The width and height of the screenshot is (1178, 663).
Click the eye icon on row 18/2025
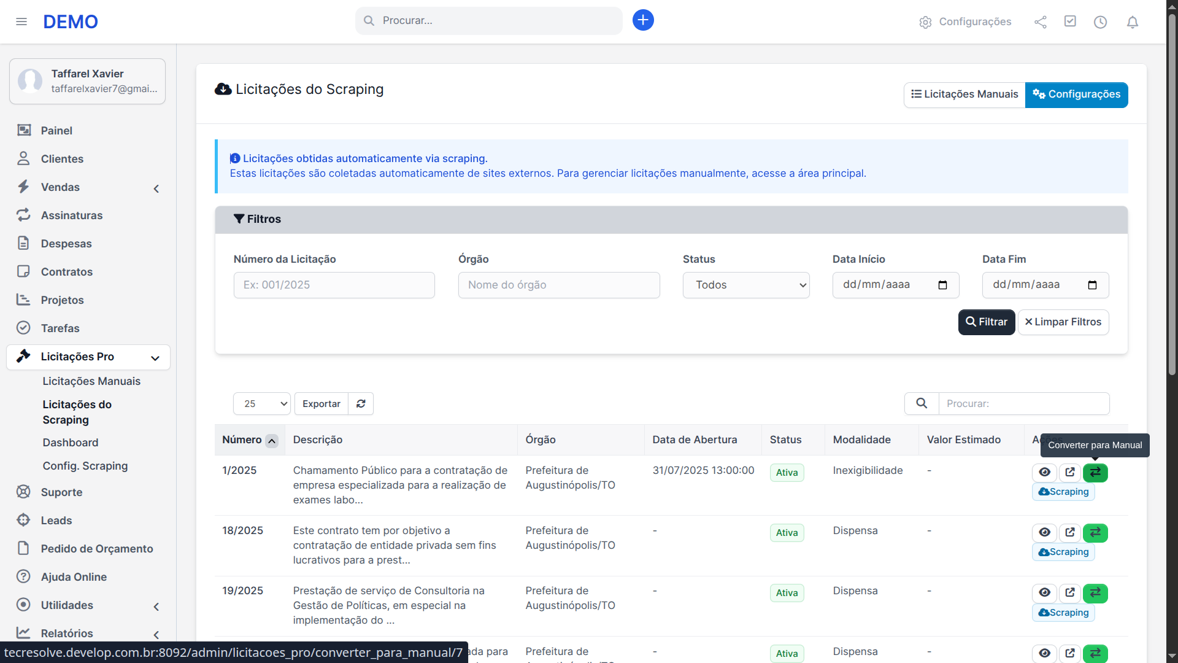point(1045,533)
